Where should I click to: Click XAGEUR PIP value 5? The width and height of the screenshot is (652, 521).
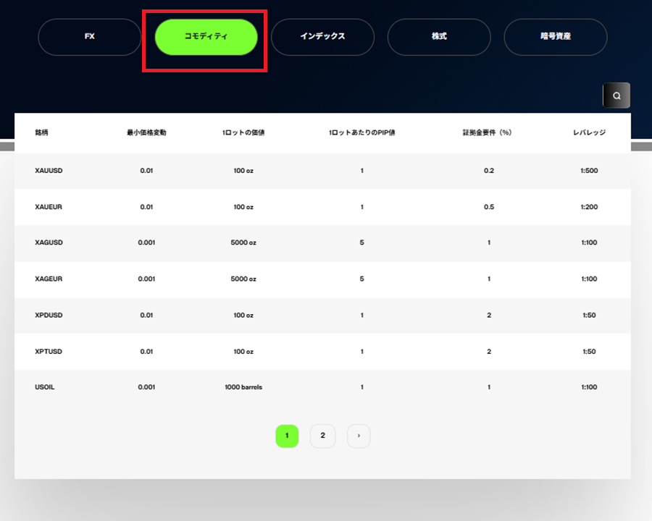[361, 279]
